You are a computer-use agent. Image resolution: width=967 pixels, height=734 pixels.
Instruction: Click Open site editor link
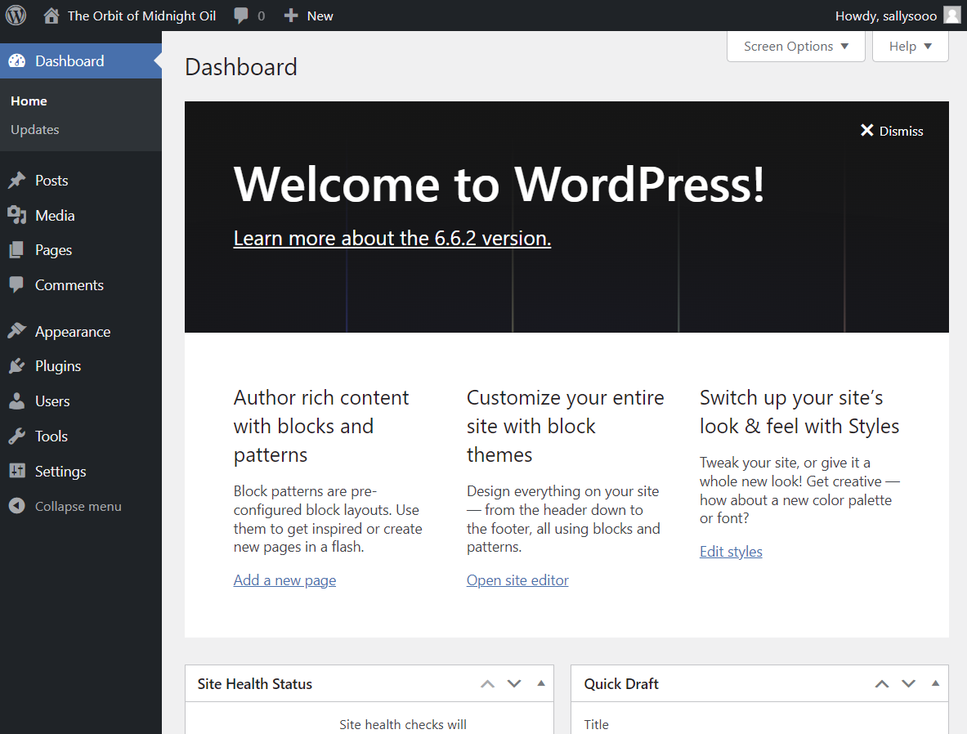click(x=517, y=580)
